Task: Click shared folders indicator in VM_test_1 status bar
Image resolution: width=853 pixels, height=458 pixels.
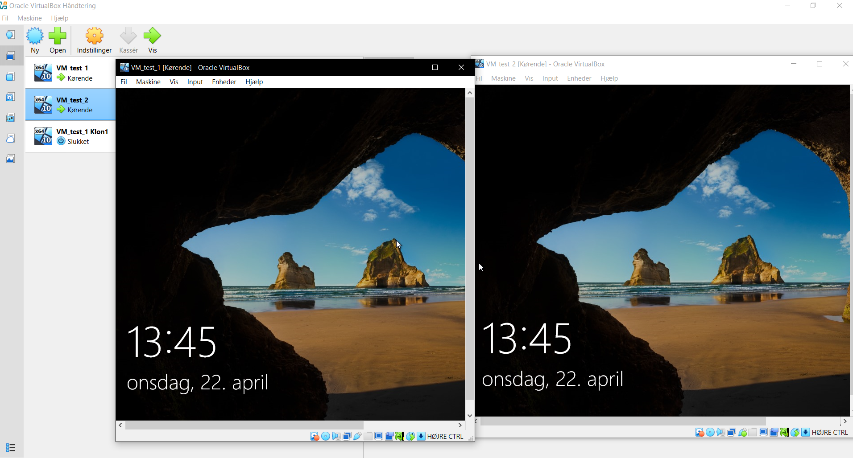Action: tap(368, 436)
